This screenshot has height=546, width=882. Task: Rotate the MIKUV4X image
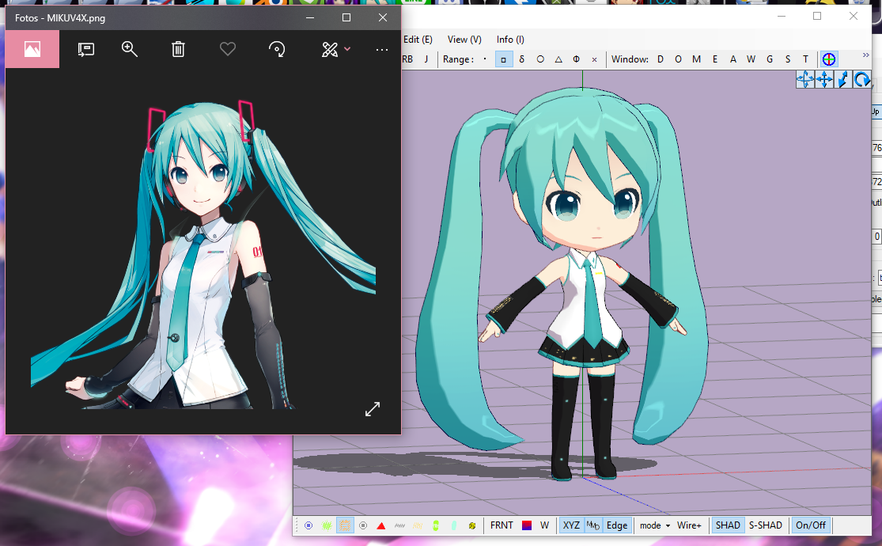coord(277,49)
